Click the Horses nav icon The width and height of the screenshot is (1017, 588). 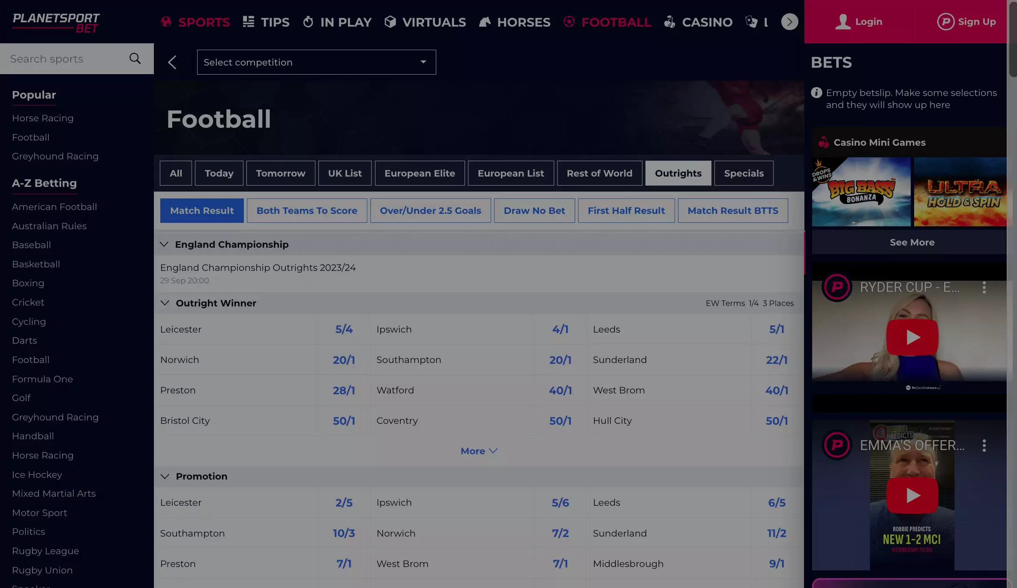click(x=485, y=22)
